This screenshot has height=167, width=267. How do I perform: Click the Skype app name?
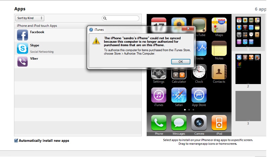pos(34,45)
